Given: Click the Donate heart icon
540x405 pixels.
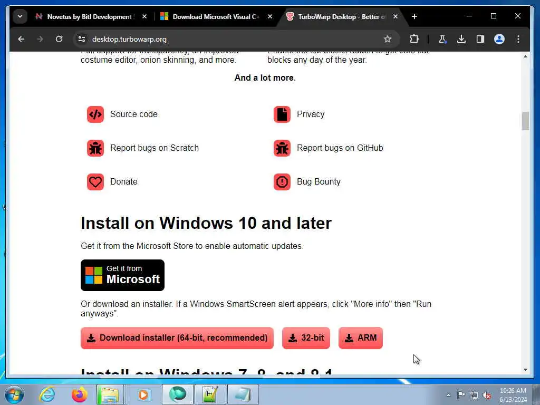Looking at the screenshot, I should [95, 182].
